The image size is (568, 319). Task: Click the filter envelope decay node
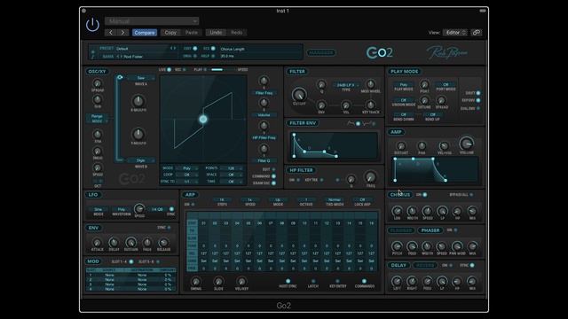pos(304,152)
